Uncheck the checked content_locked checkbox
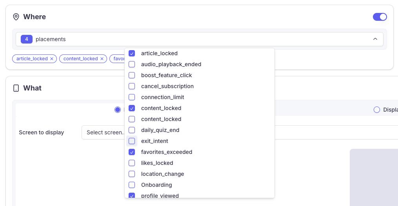The height and width of the screenshot is (206, 398). pos(132,108)
